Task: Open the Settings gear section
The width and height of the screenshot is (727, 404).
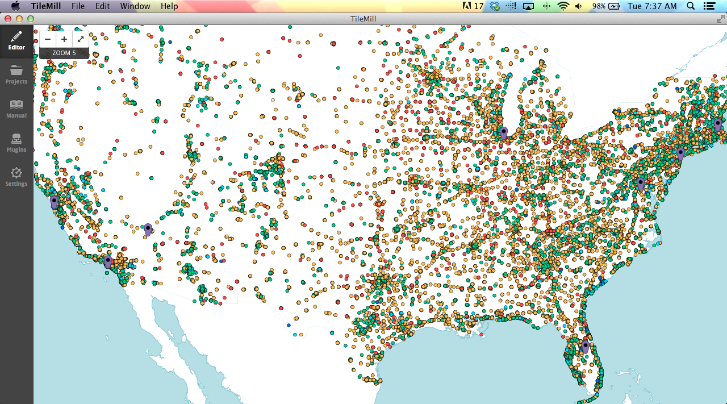Action: pos(16,177)
